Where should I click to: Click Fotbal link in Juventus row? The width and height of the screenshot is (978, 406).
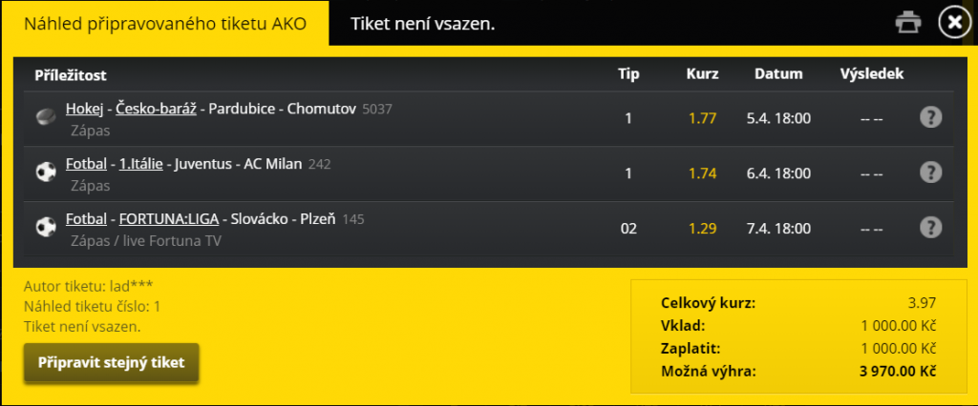tap(85, 164)
